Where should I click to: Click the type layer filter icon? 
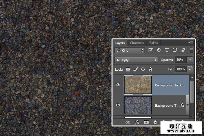pyautogui.click(x=167, y=50)
